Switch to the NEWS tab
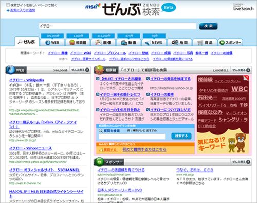 pyautogui.click(x=154, y=42)
